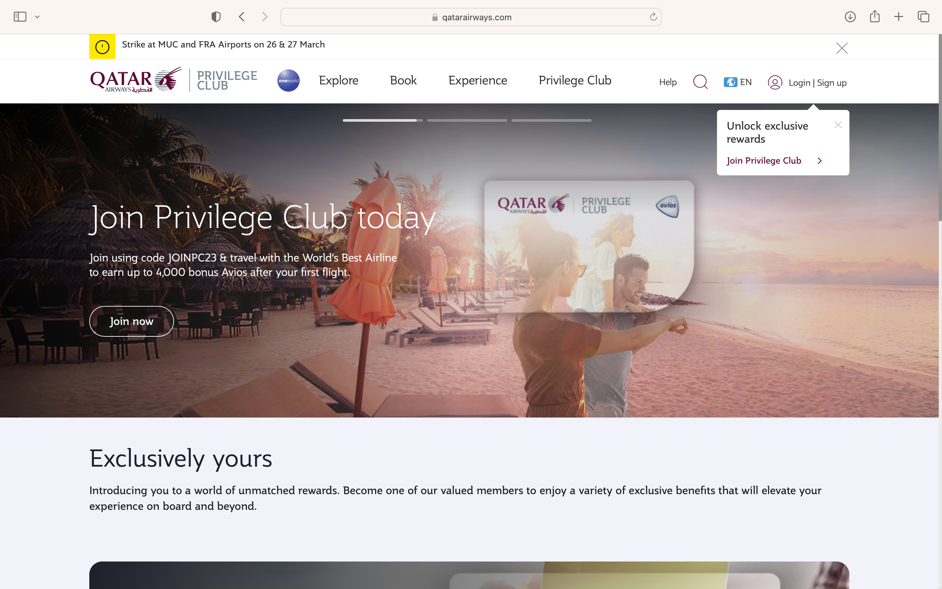The image size is (942, 589).
Task: Open the Safari share icon
Action: (875, 16)
